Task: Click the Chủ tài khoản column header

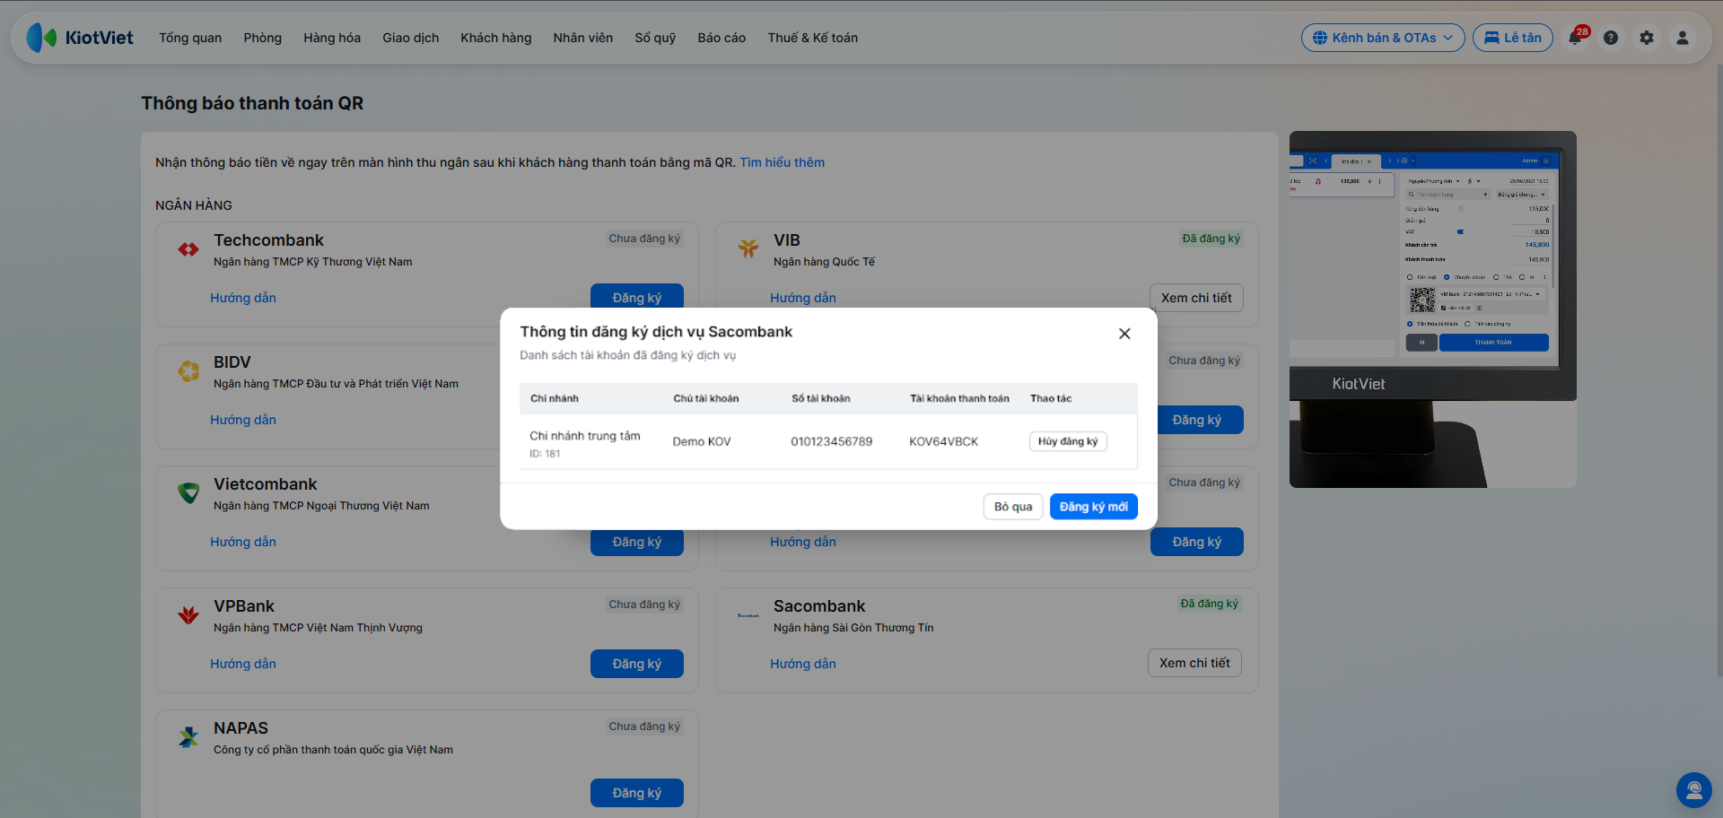Action: point(706,398)
